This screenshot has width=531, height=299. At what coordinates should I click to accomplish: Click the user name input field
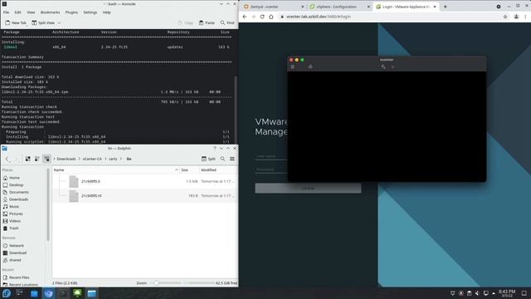click(271, 156)
